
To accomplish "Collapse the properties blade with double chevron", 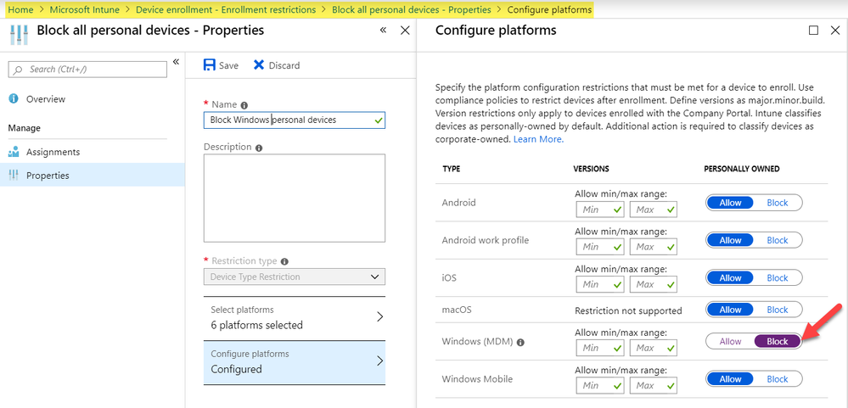I will click(383, 31).
